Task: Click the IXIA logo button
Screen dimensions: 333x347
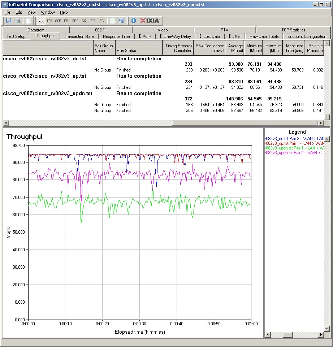Action: 150,21
